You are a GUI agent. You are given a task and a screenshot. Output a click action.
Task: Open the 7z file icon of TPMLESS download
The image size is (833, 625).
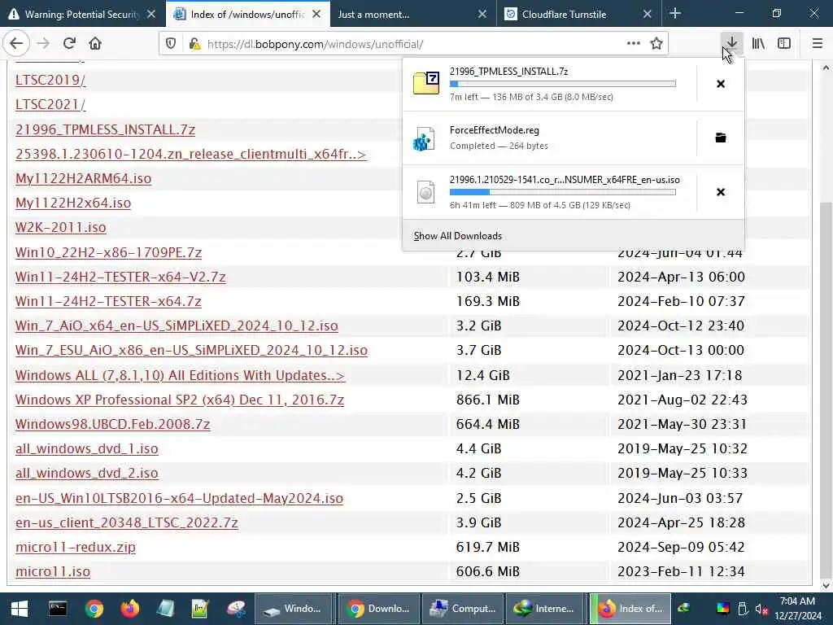(426, 84)
